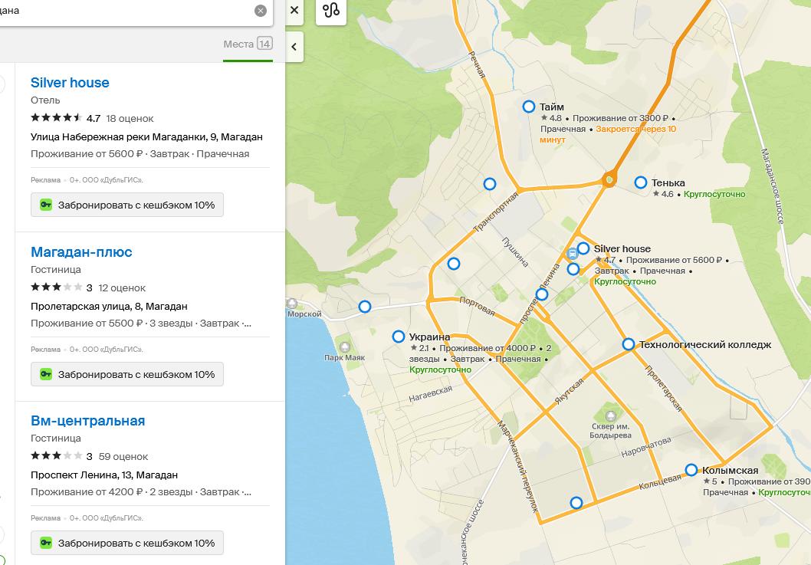811x565 pixels.
Task: Select the marker between Речная and Транспортная
Action: [489, 184]
